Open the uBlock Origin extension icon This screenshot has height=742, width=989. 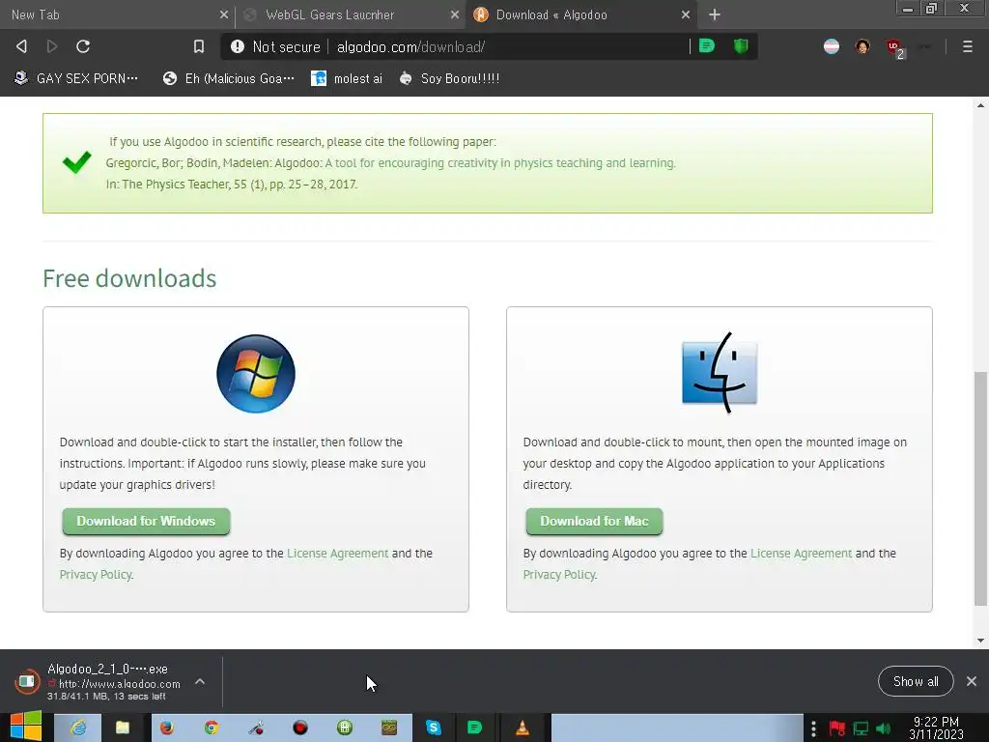(x=895, y=48)
